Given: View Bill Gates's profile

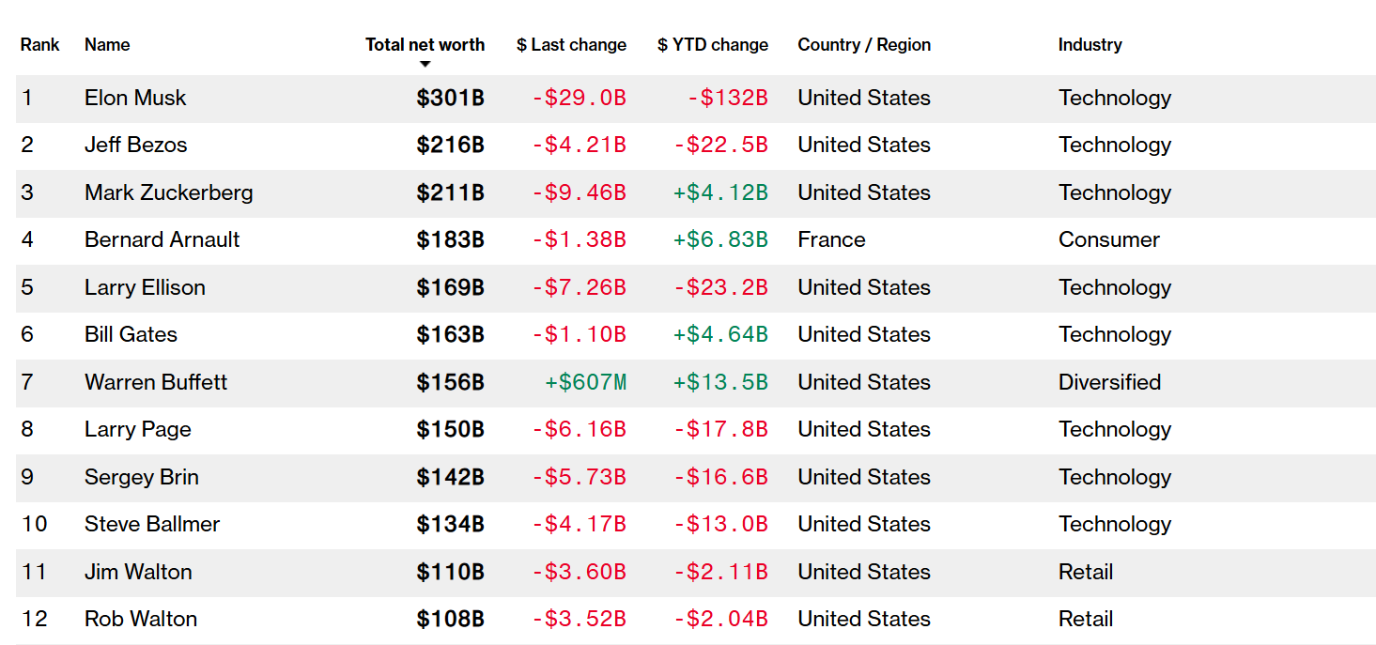Looking at the screenshot, I should (x=131, y=334).
